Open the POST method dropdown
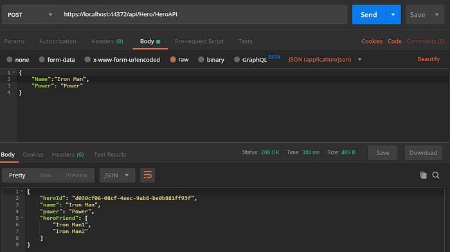This screenshot has width=450, height=252. pyautogui.click(x=30, y=15)
